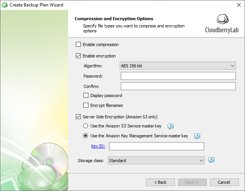Tick the Display password checkbox
The height and width of the screenshot is (191, 245).
click(x=86, y=95)
